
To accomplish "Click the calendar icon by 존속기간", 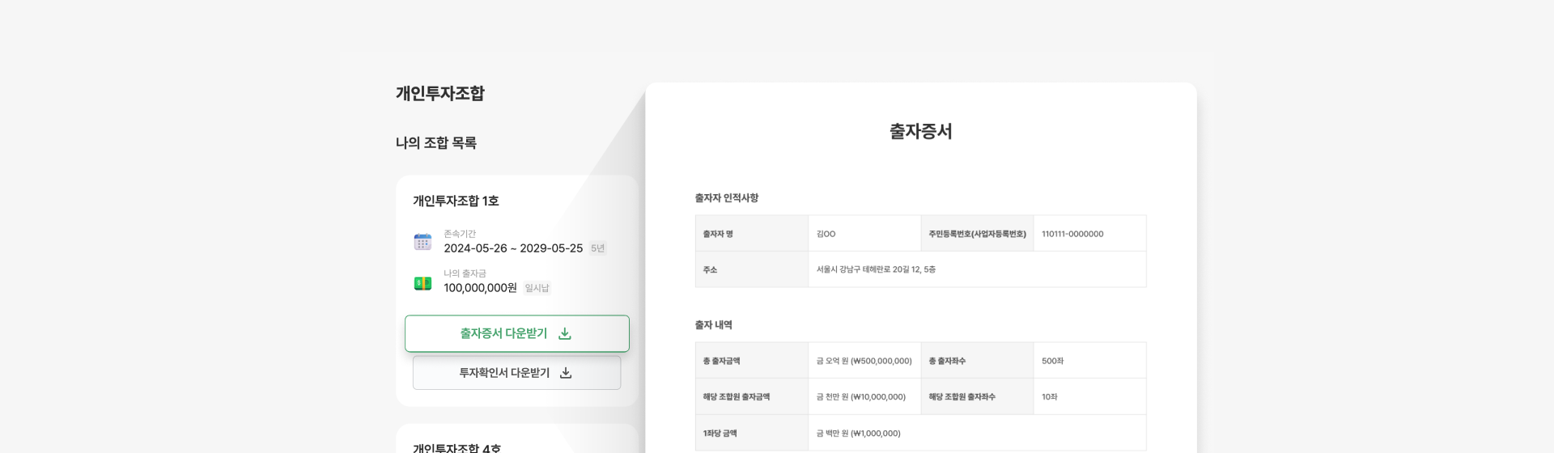I will (422, 242).
